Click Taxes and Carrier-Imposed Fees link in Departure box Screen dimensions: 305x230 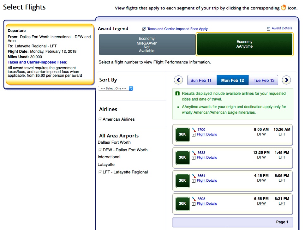37,62
